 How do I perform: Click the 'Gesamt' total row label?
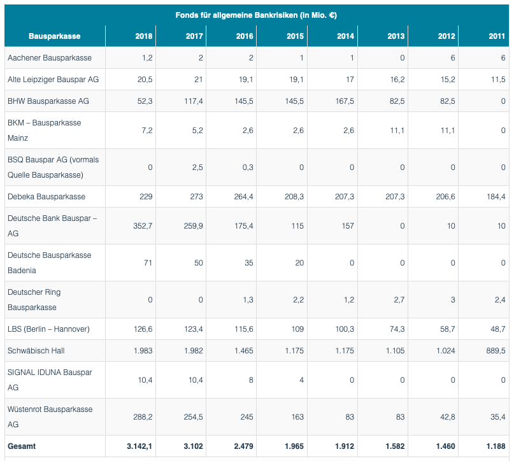click(22, 446)
